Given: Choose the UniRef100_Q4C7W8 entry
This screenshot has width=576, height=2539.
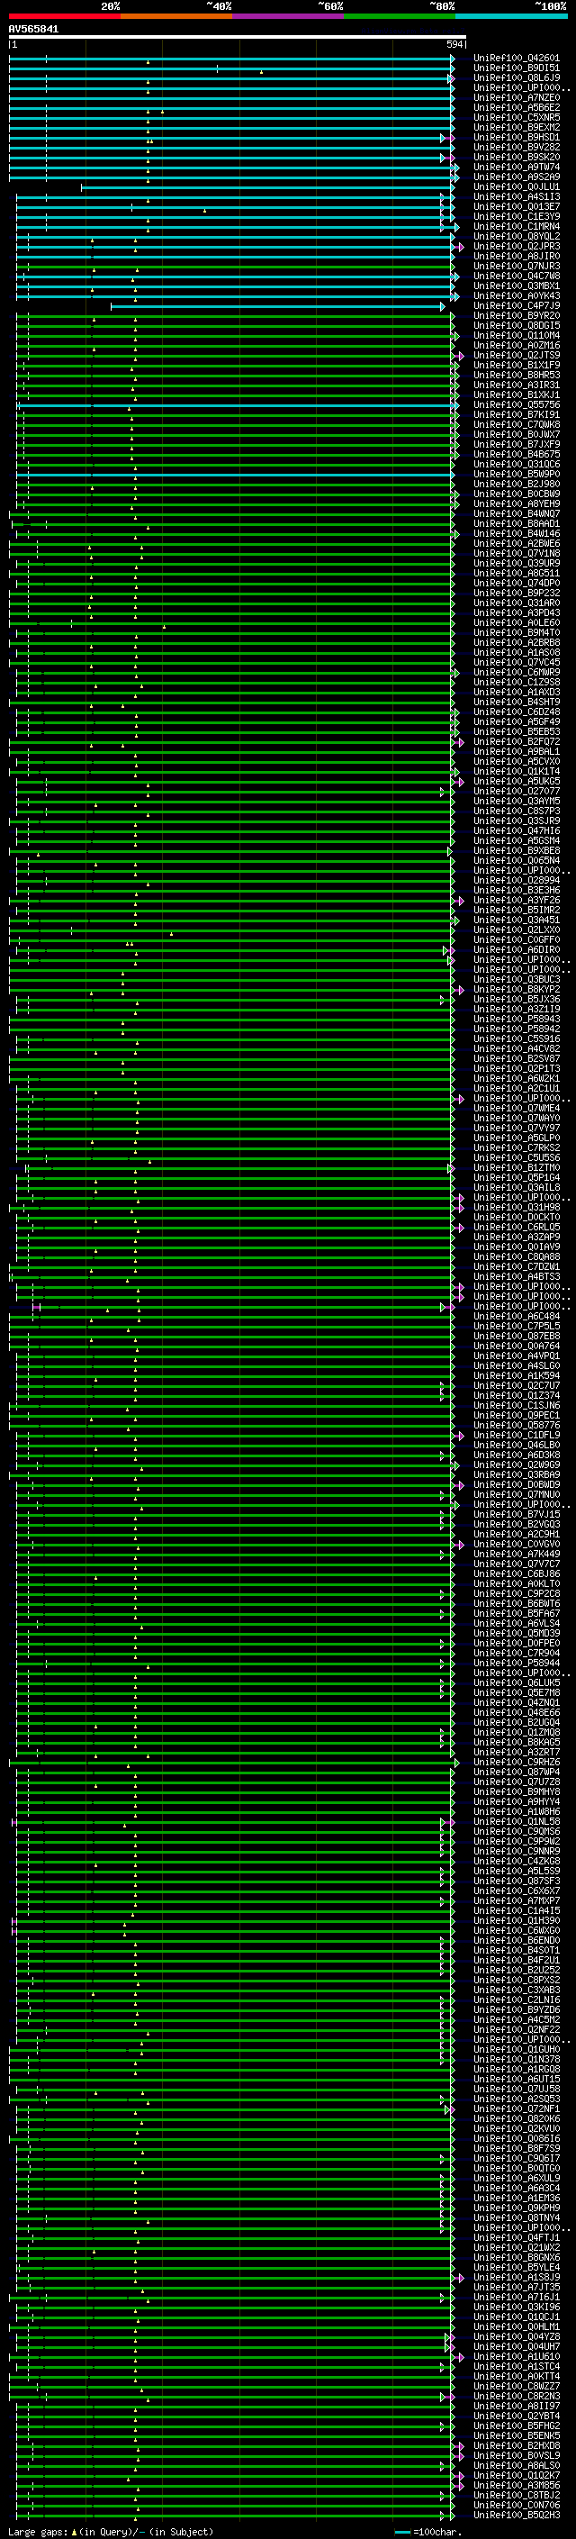Looking at the screenshot, I should [516, 276].
